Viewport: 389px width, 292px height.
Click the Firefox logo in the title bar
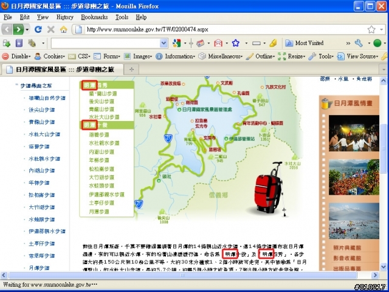(5, 6)
